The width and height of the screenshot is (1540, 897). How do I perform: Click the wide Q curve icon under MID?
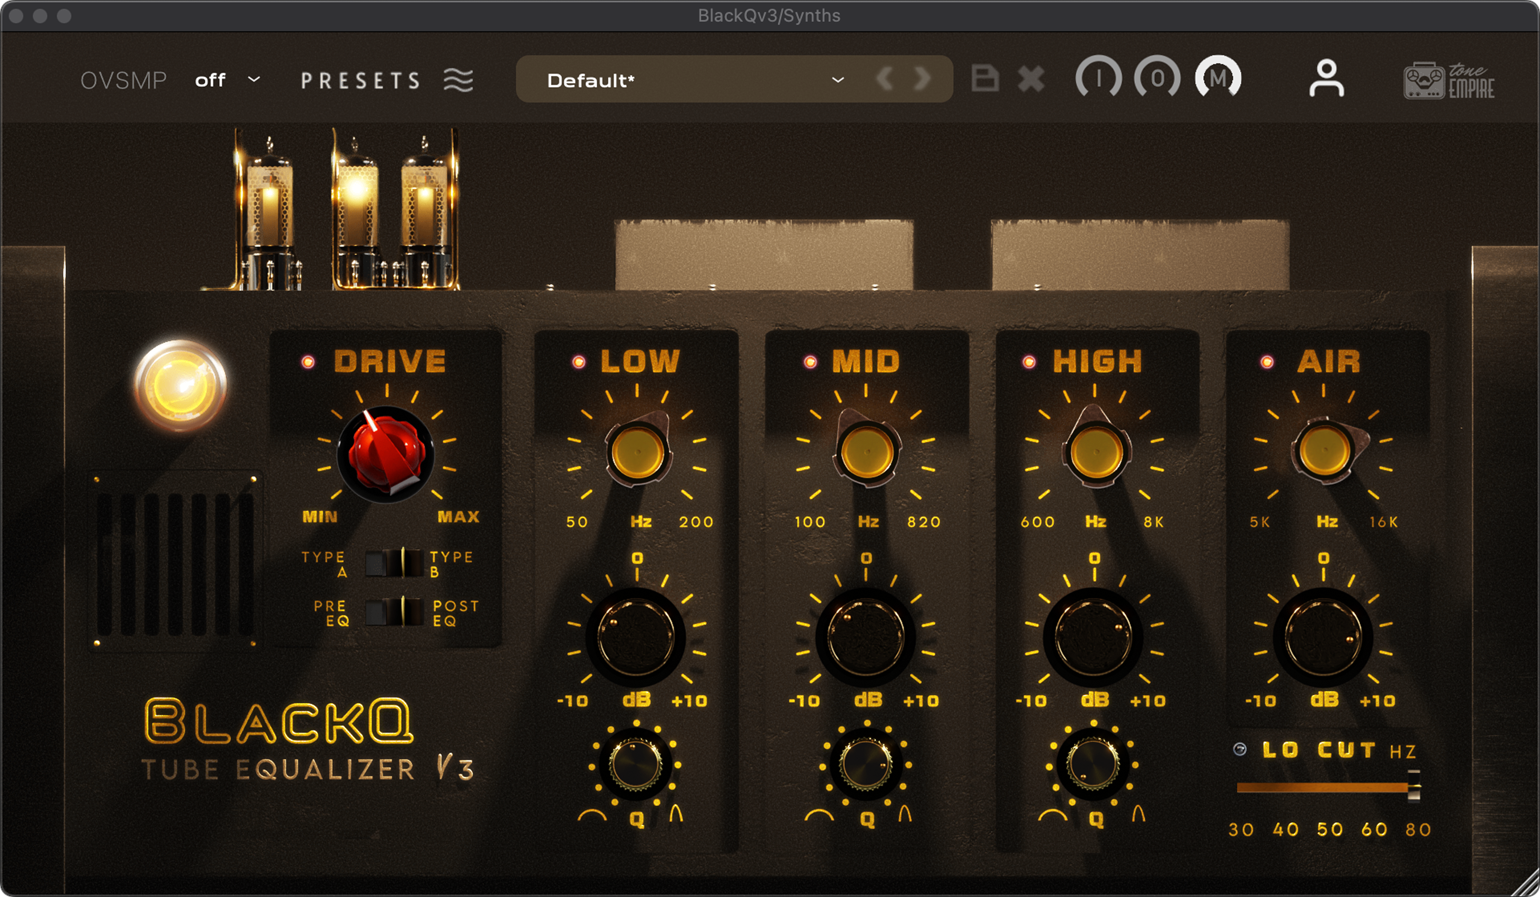[x=820, y=815]
